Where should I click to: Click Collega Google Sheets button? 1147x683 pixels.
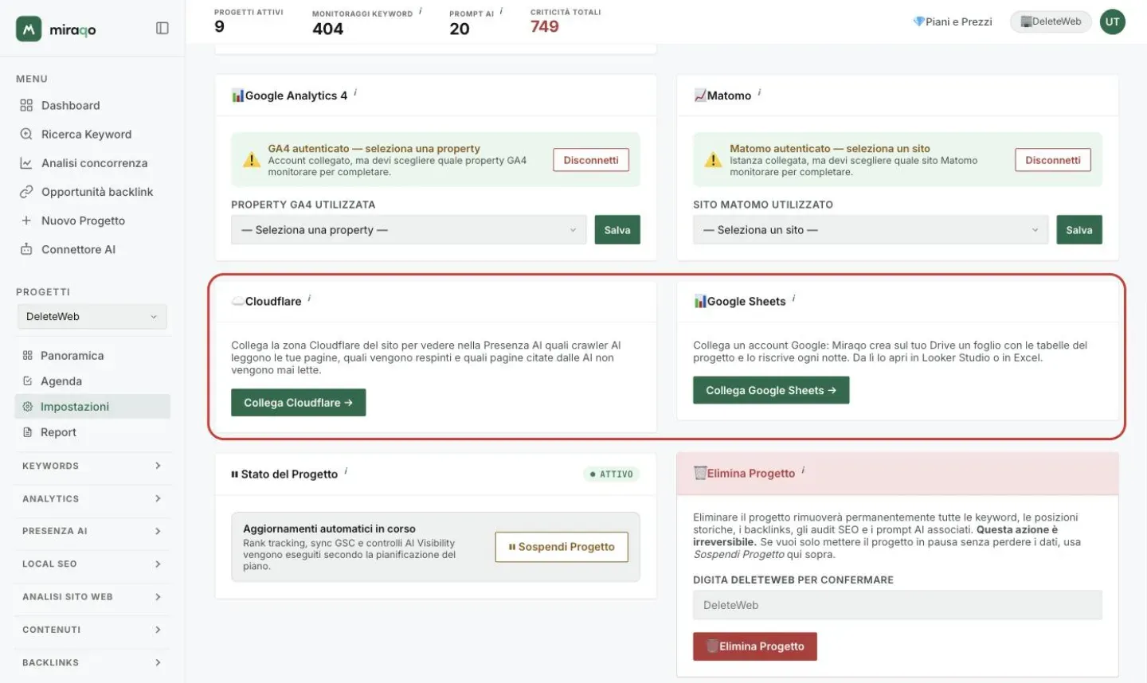click(x=771, y=390)
